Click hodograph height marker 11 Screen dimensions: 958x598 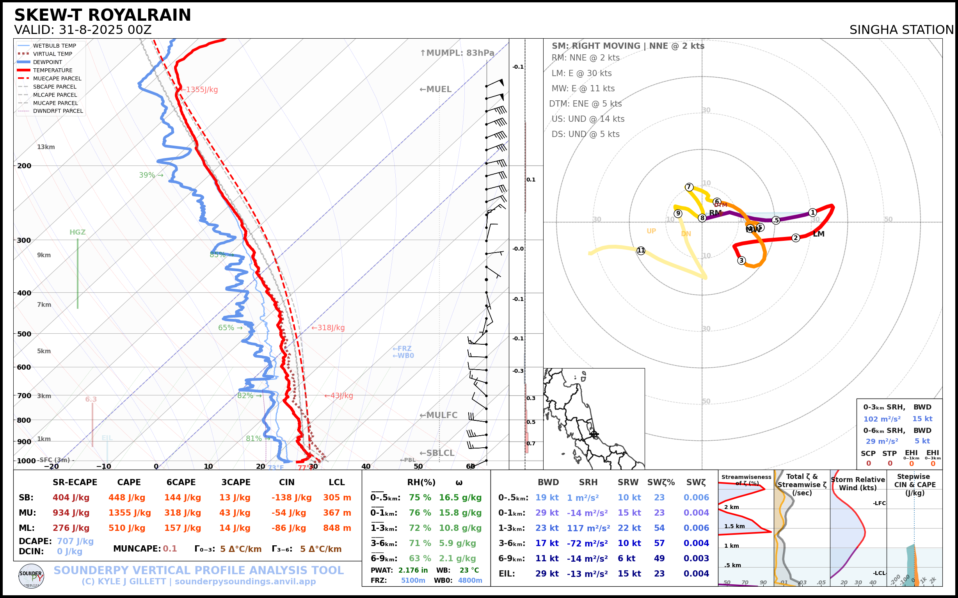point(641,251)
